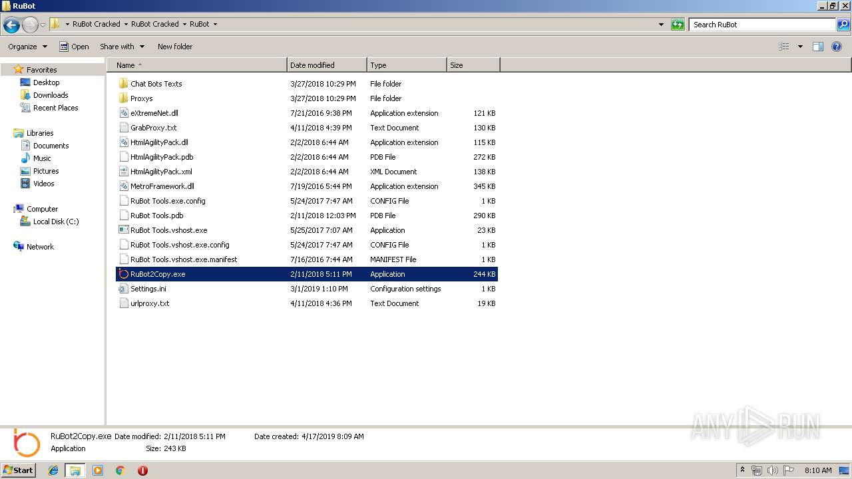The width and height of the screenshot is (852, 479).
Task: Select the Chat Bots Texts folder icon
Action: [123, 84]
